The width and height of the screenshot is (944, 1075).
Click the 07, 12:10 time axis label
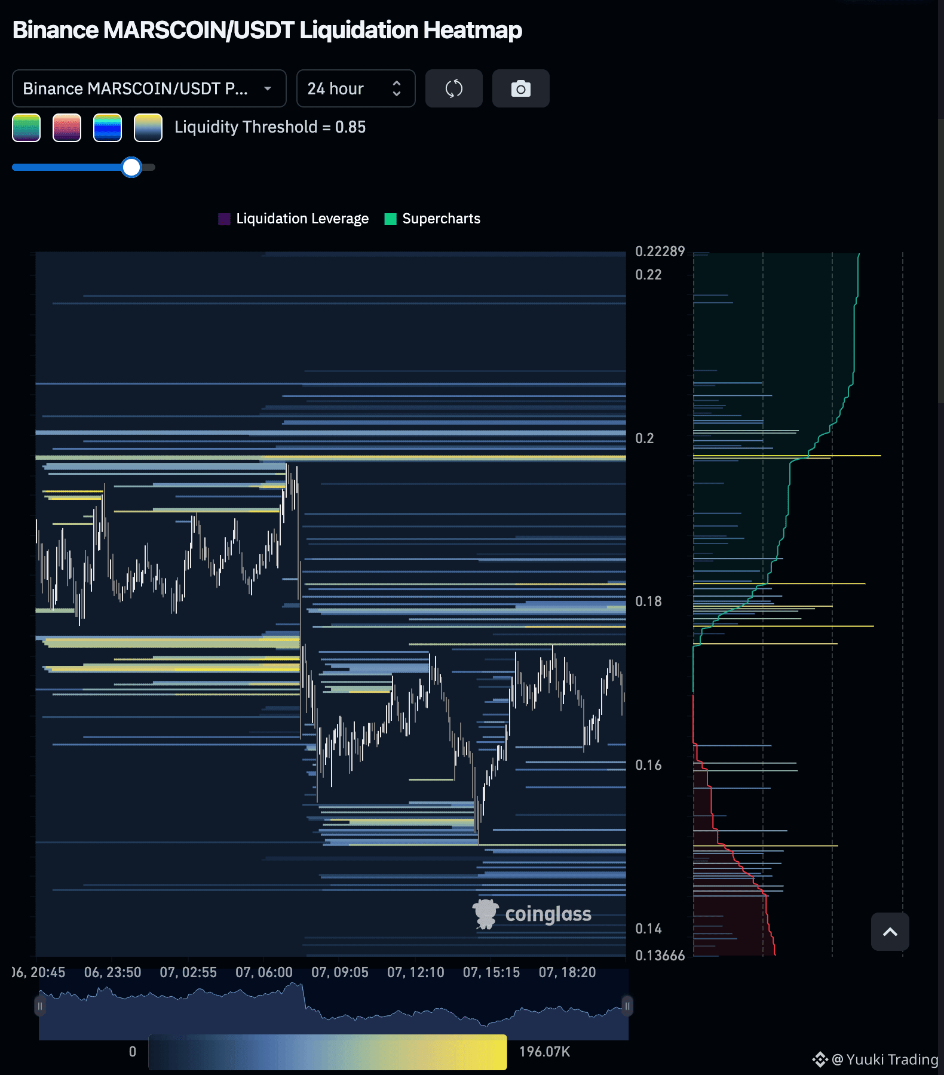coord(416,972)
